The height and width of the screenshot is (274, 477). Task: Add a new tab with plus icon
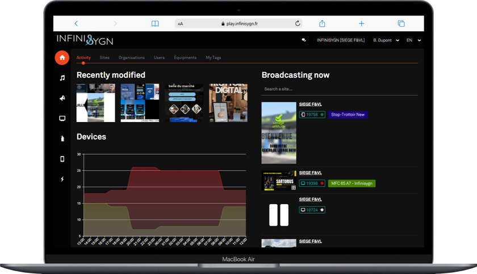pyautogui.click(x=361, y=23)
